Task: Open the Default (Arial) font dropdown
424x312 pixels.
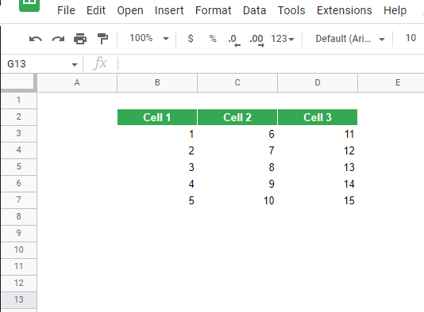Action: pyautogui.click(x=350, y=39)
